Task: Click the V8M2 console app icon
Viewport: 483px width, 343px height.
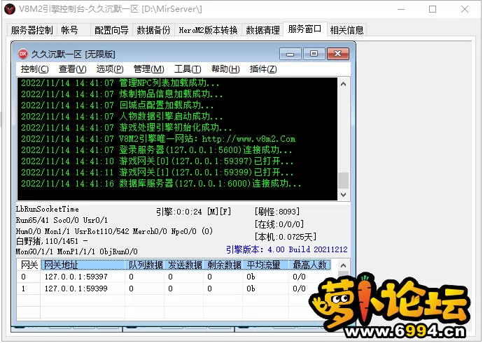Action: tap(10, 9)
